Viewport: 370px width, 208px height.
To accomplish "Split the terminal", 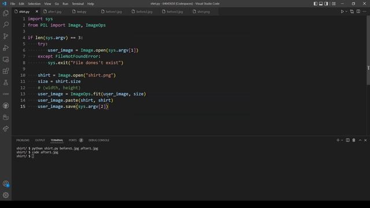I will pos(347,140).
